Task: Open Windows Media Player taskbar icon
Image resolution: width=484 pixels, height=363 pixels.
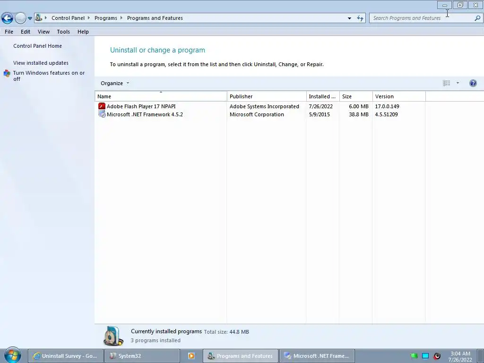Action: [191, 356]
